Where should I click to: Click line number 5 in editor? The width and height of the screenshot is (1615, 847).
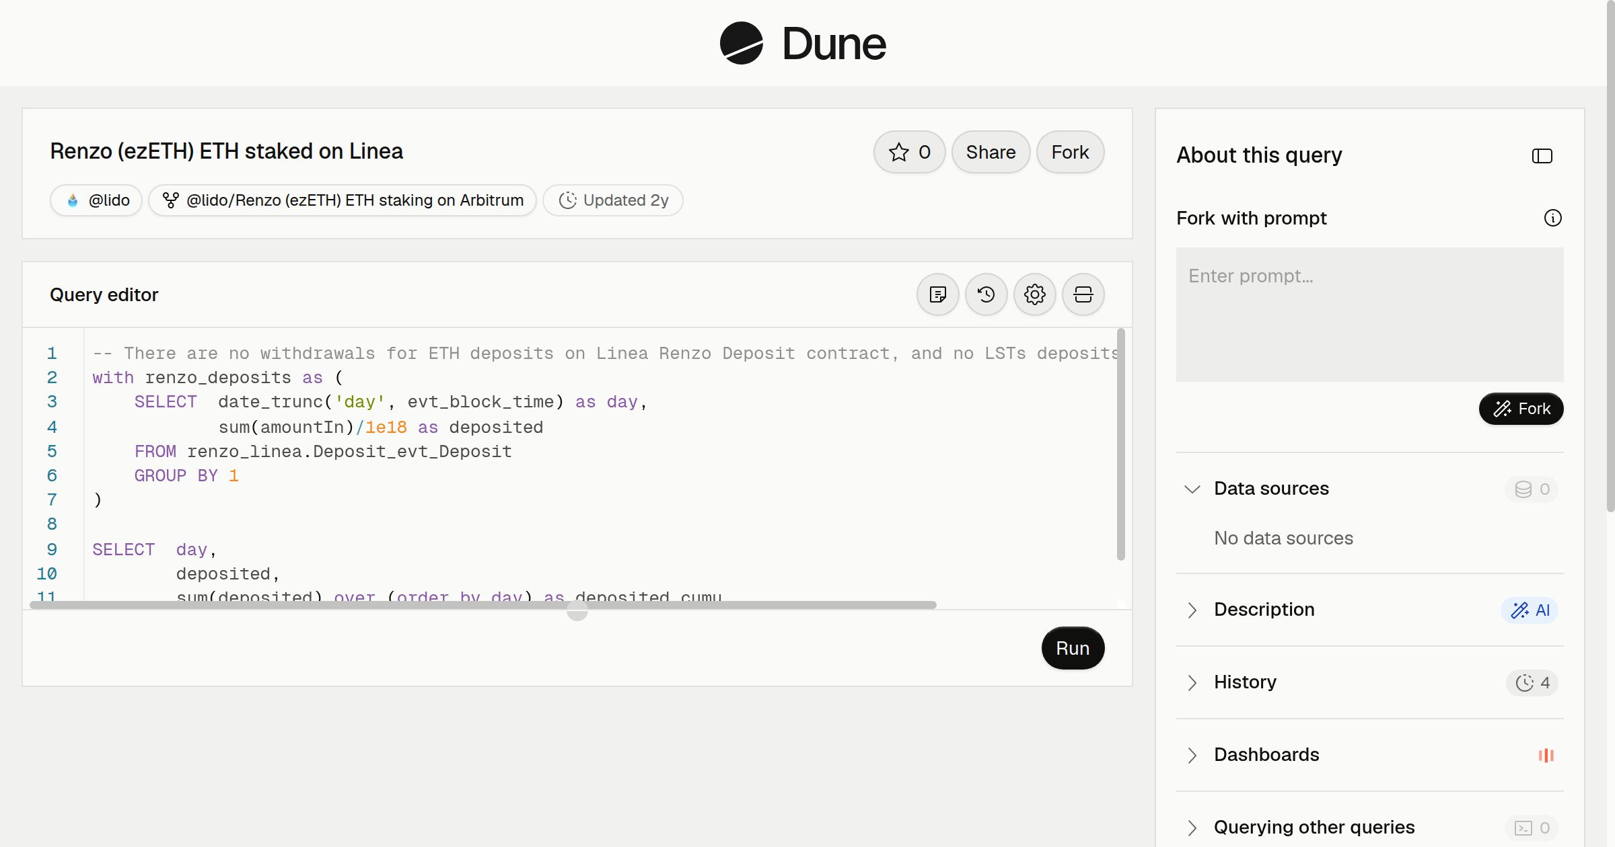pyautogui.click(x=52, y=451)
